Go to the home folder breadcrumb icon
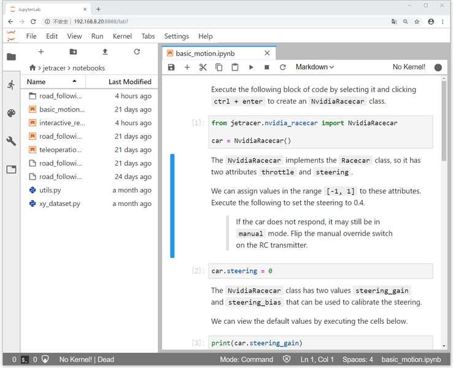The image size is (453, 368). click(33, 68)
